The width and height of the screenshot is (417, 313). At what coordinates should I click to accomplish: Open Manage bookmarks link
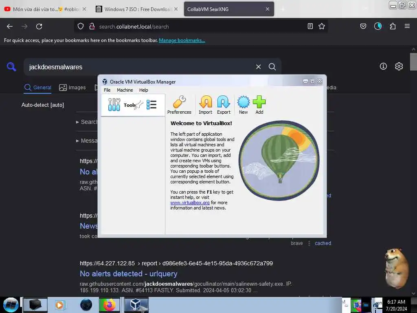(x=182, y=40)
